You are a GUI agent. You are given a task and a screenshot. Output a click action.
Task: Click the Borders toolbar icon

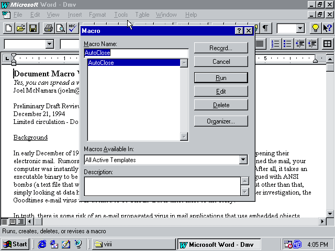pos(327,44)
